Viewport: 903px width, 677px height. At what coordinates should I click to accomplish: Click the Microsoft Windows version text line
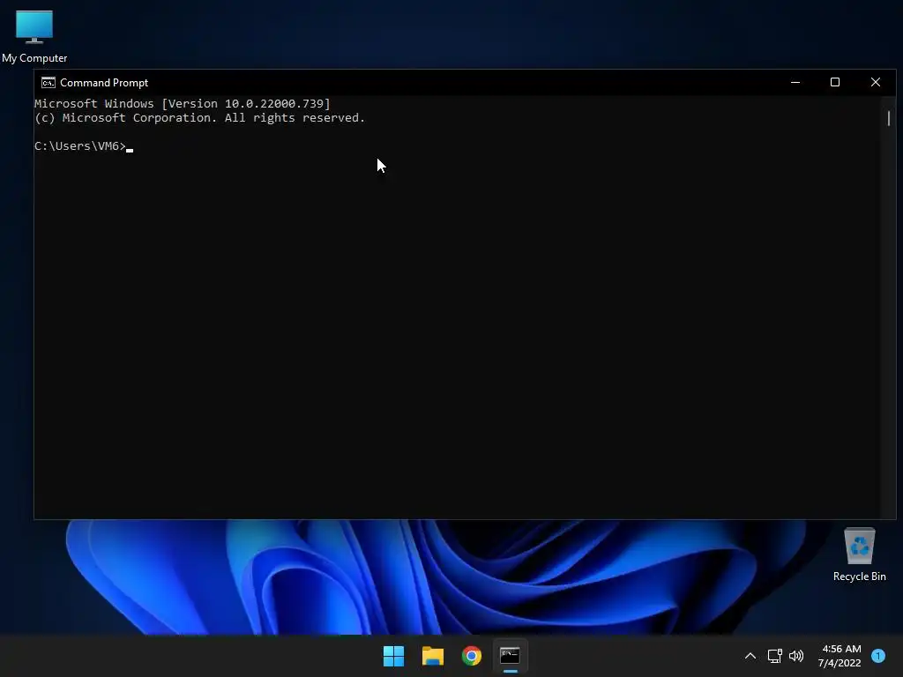click(x=183, y=104)
